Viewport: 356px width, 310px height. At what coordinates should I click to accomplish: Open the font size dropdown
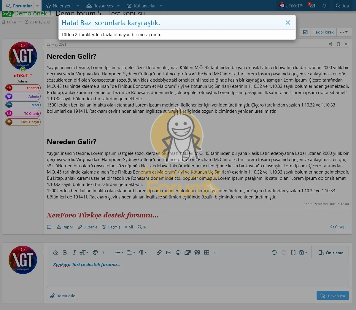[x=84, y=252]
